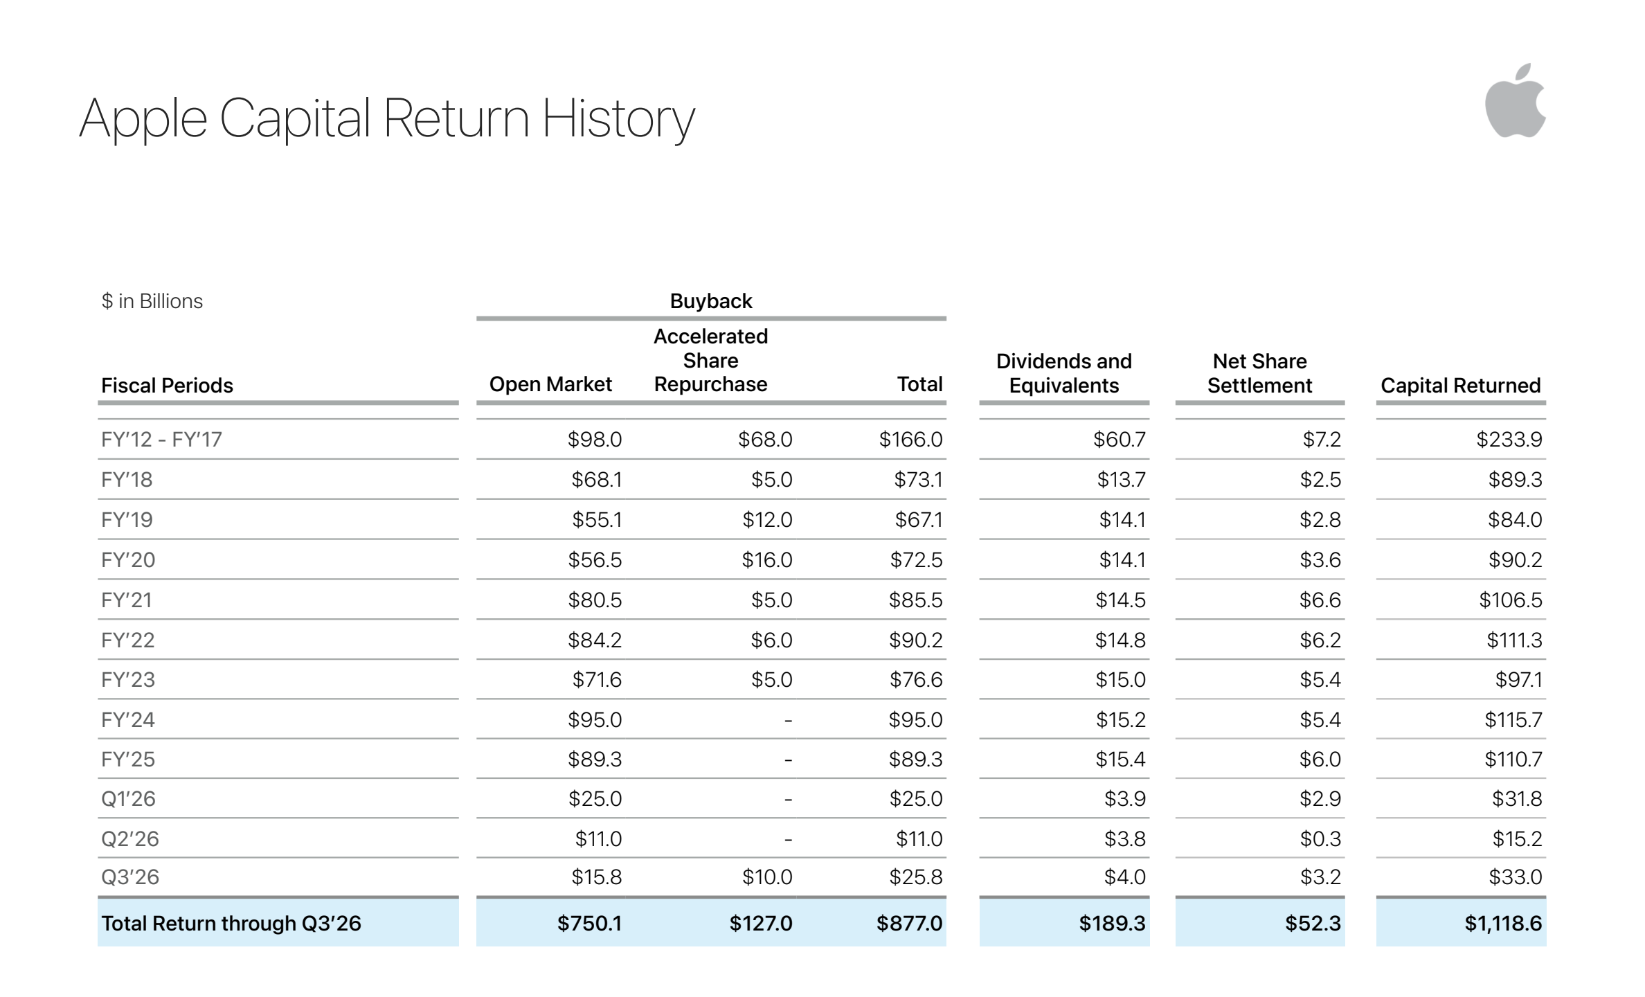1645x997 pixels.
Task: Click 'Total Return through Q3'26' label
Action: [231, 924]
